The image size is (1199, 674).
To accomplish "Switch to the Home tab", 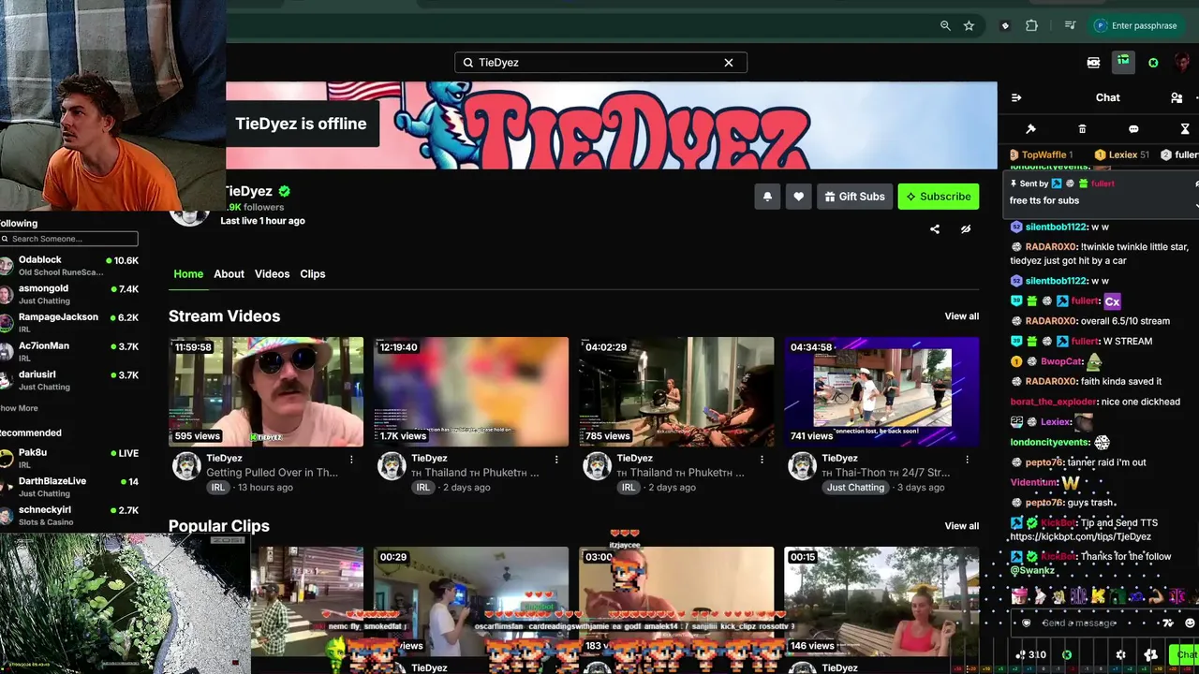I will 188,274.
